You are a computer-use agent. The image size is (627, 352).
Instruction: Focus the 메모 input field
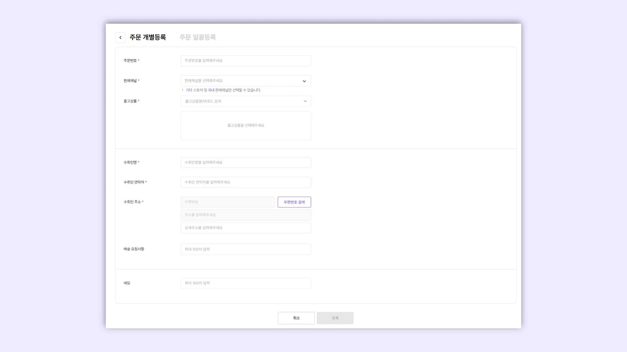point(246,283)
